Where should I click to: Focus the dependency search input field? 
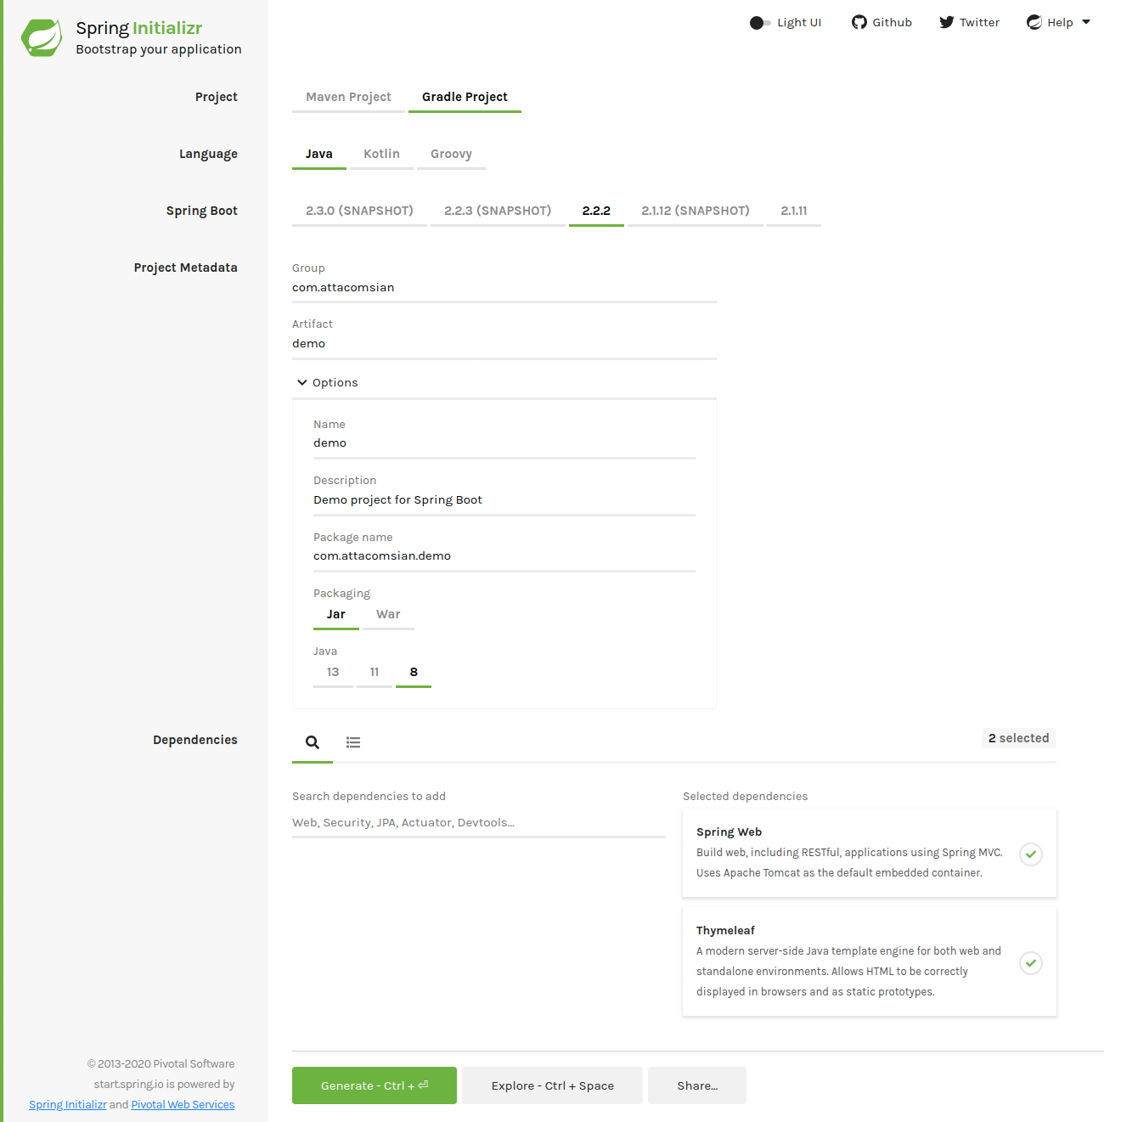(x=478, y=822)
